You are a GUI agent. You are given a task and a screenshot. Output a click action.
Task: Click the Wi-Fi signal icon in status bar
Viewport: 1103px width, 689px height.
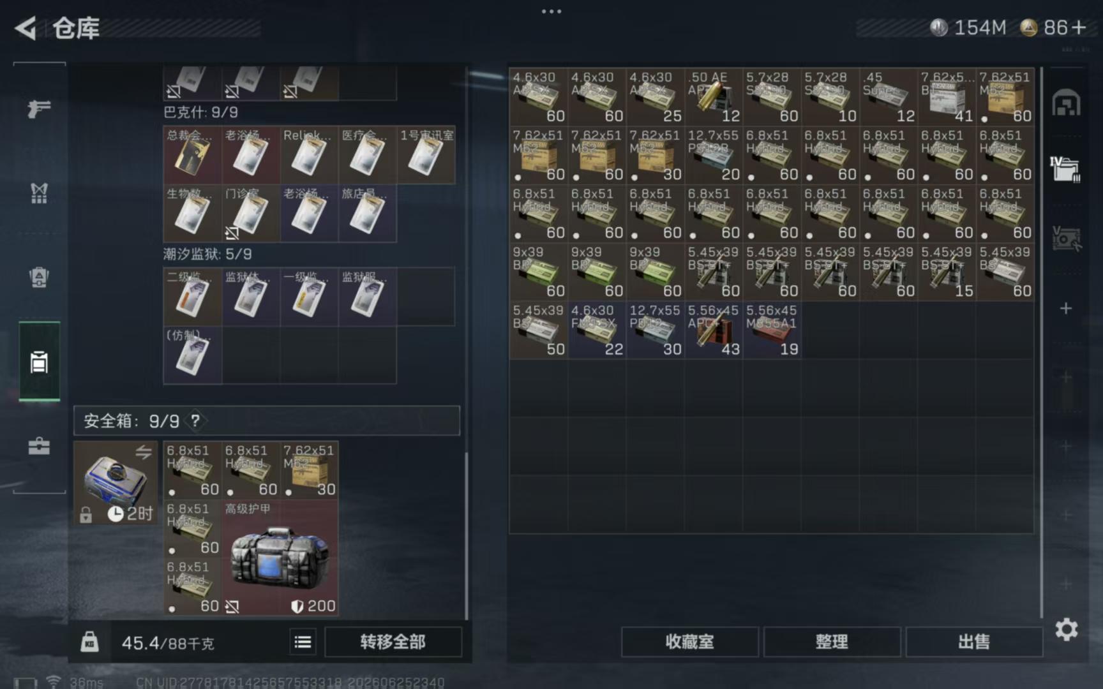coord(54,682)
